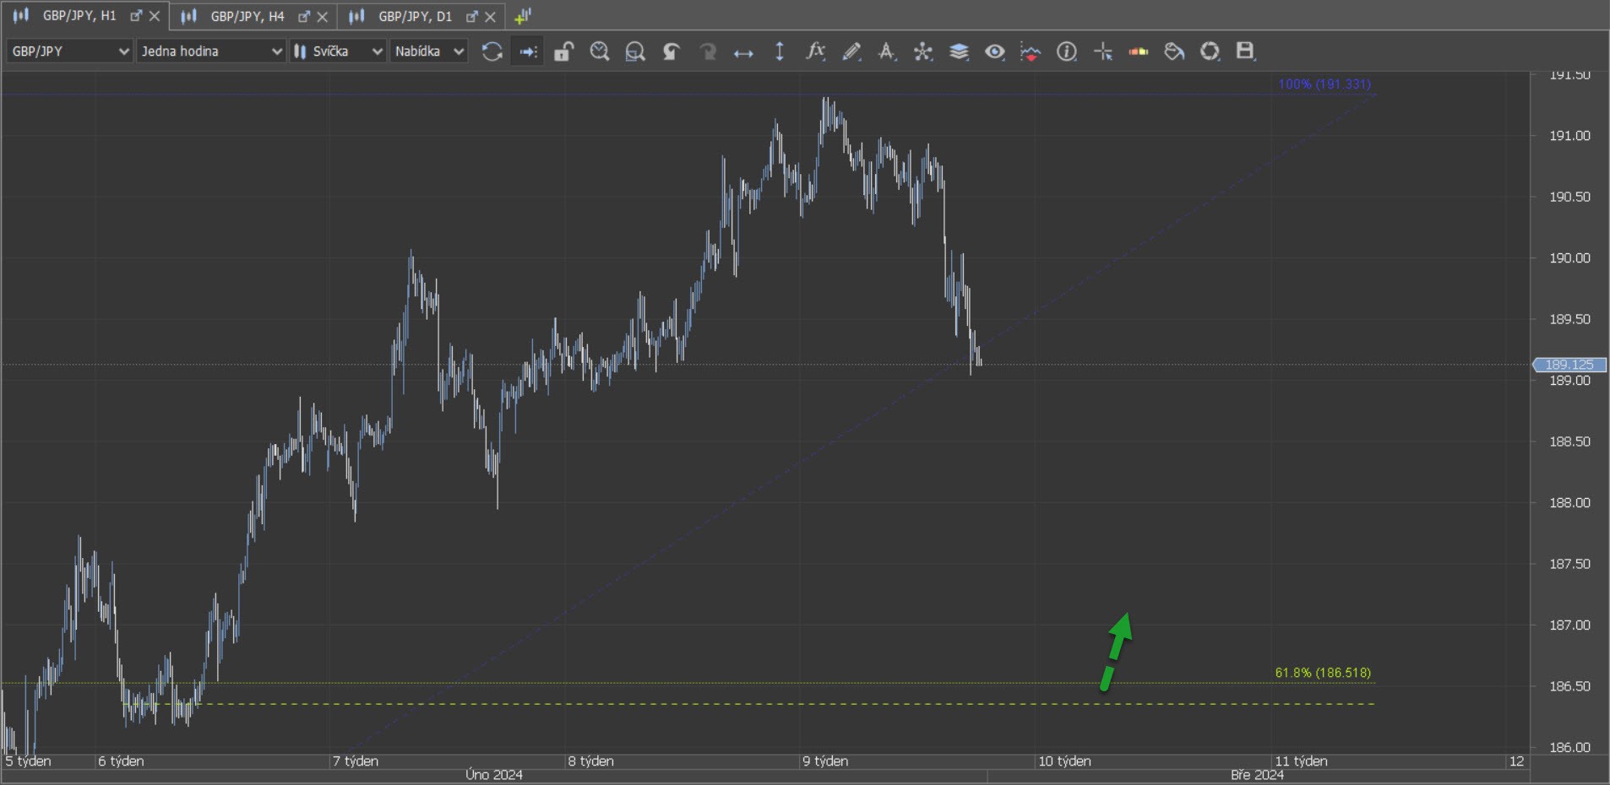This screenshot has height=785, width=1610.
Task: Click the price chart with red arrow icon
Action: (1031, 51)
